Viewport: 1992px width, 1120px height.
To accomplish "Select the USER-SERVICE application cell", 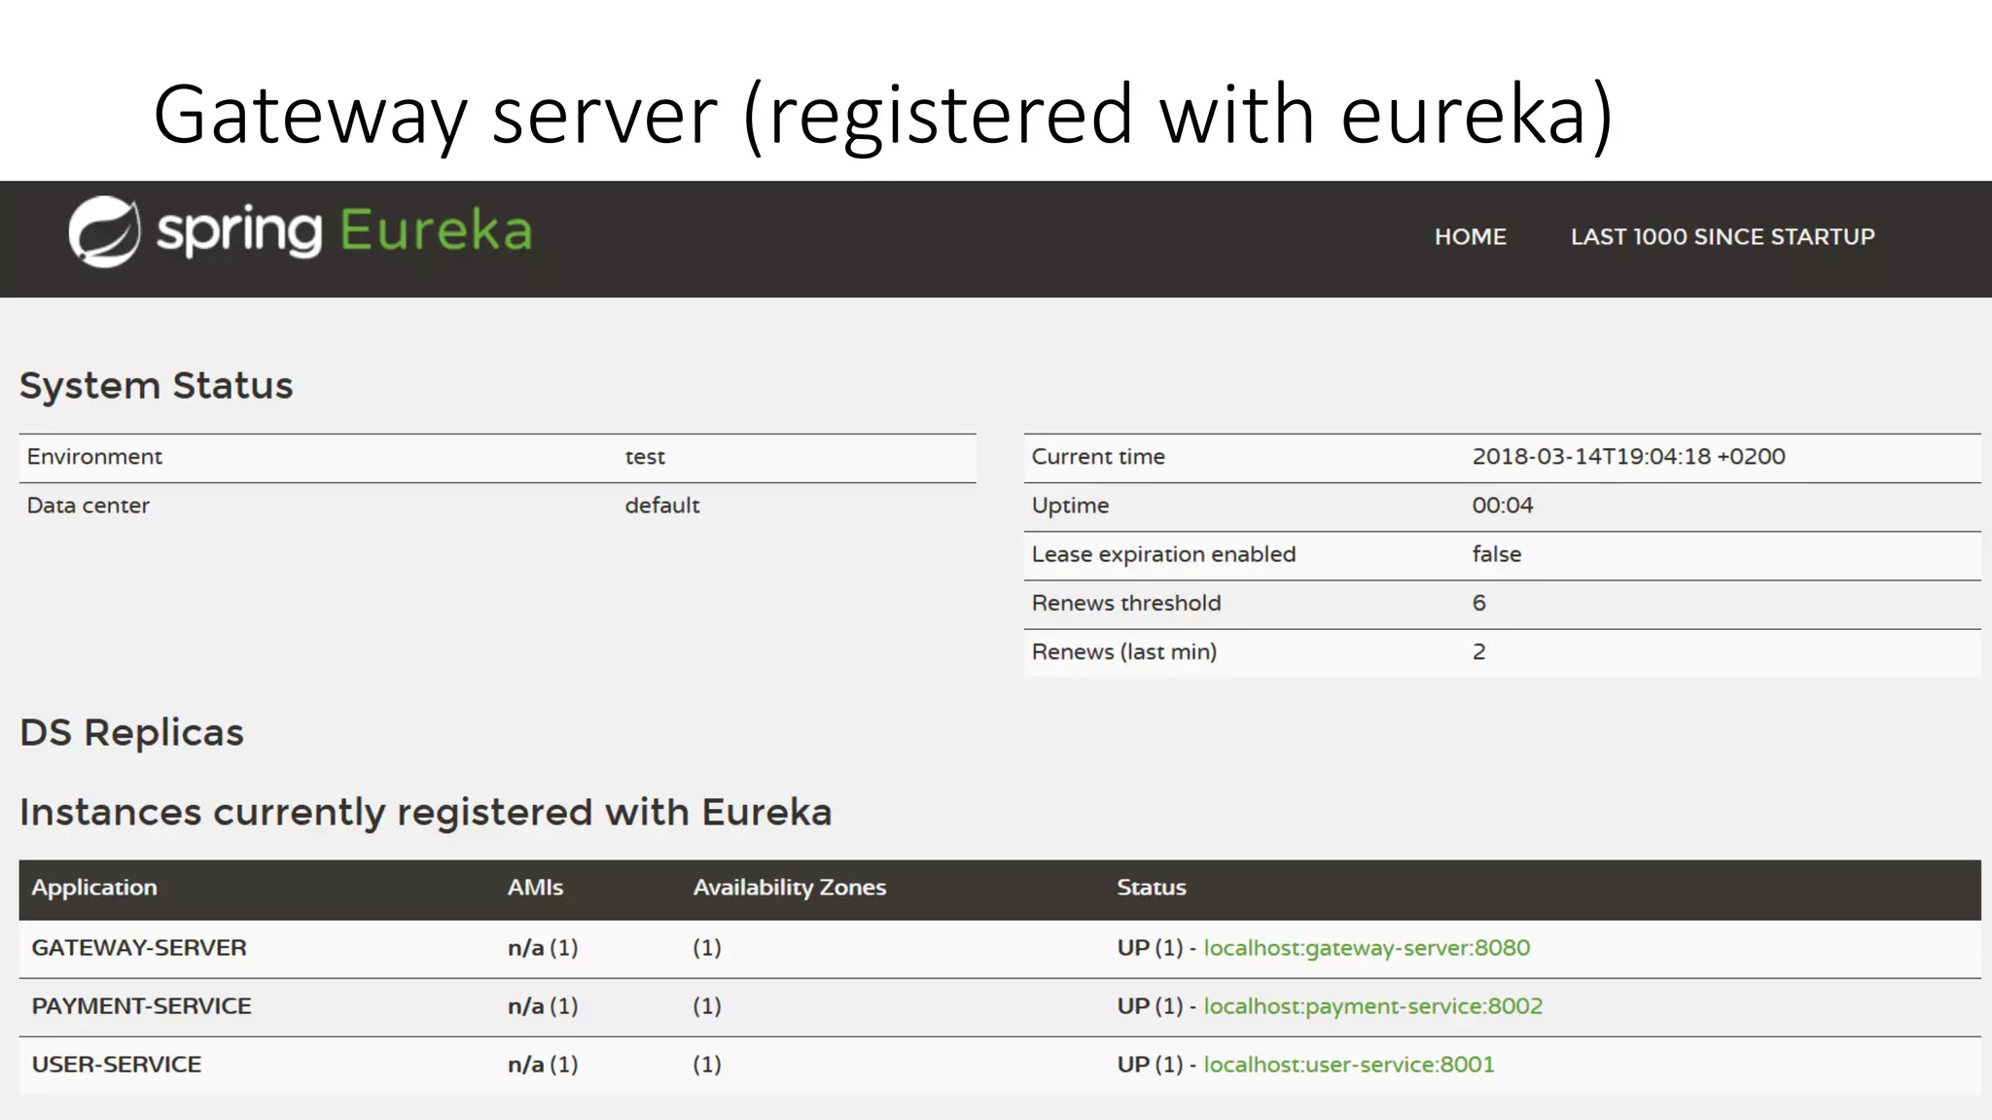I will click(117, 1065).
